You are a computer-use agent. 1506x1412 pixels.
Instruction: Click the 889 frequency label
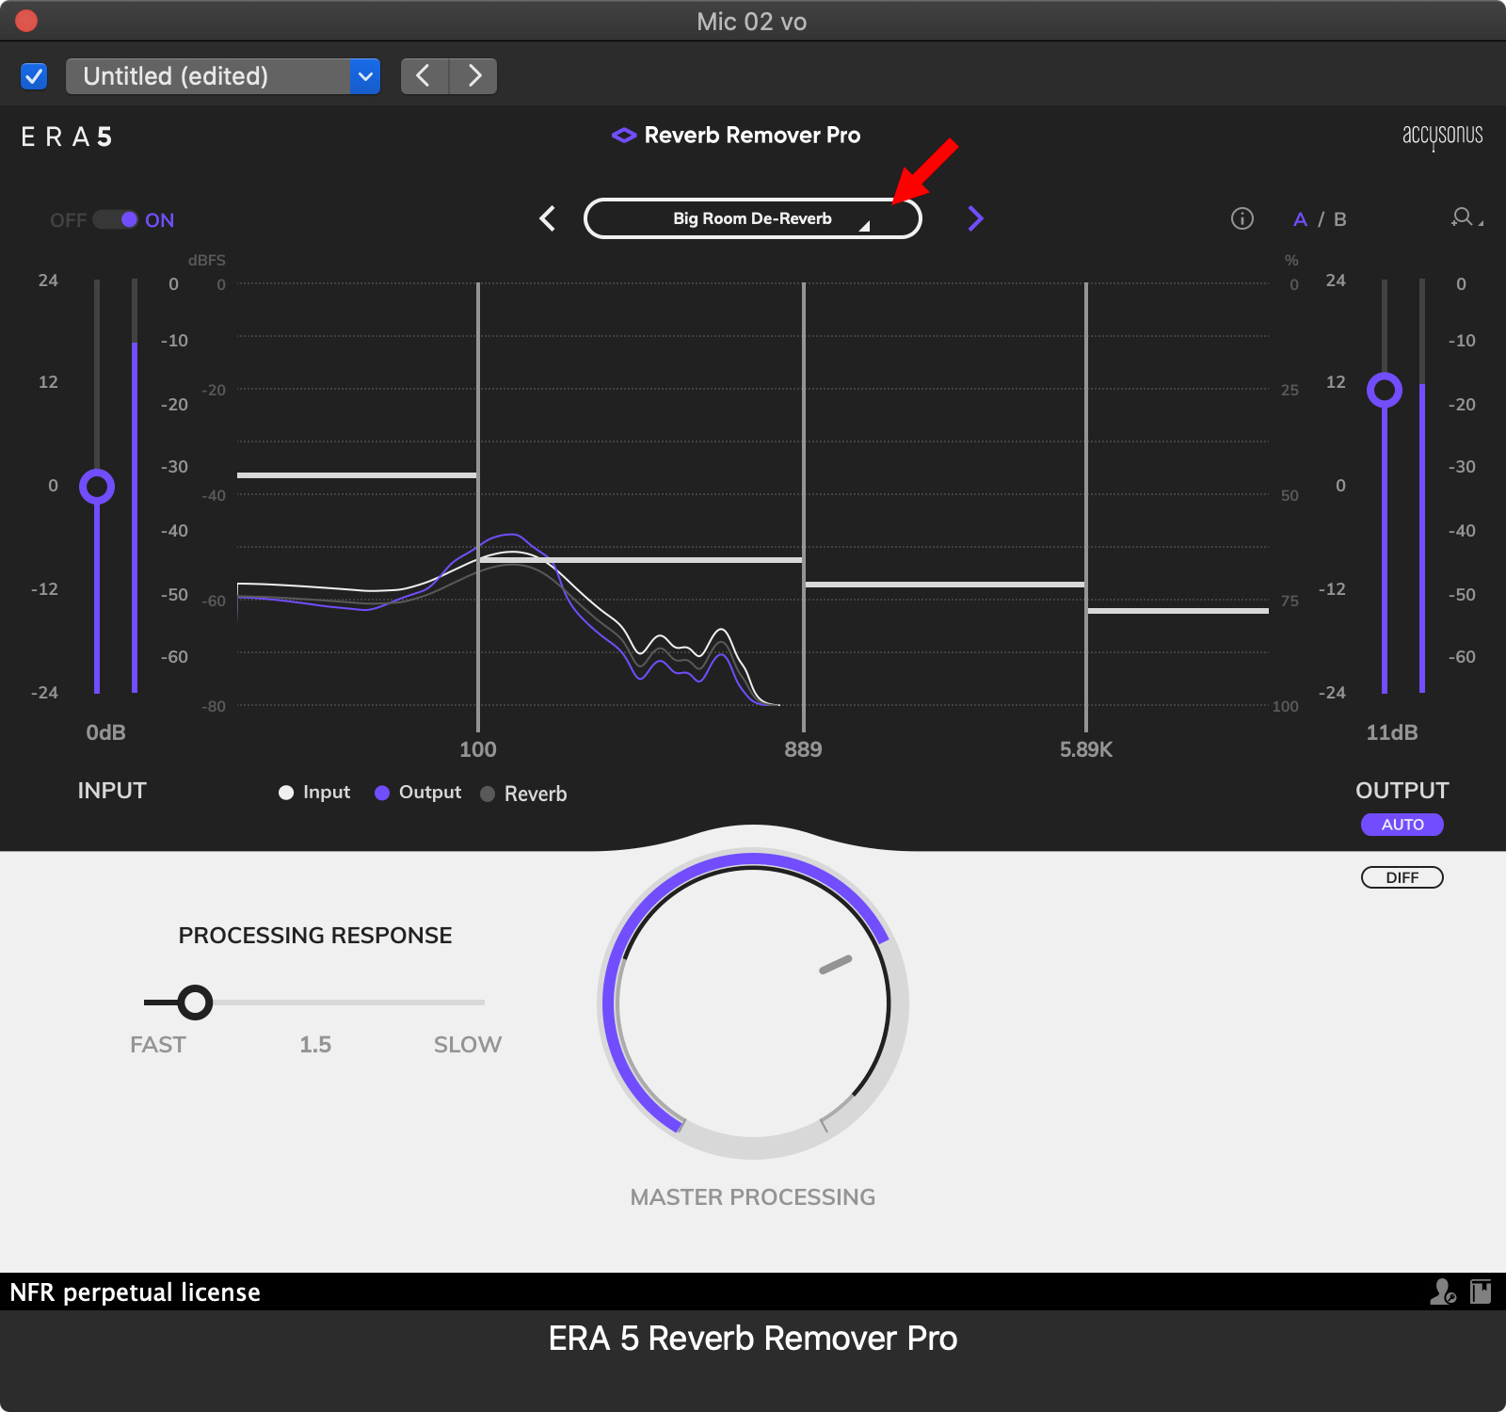803,749
